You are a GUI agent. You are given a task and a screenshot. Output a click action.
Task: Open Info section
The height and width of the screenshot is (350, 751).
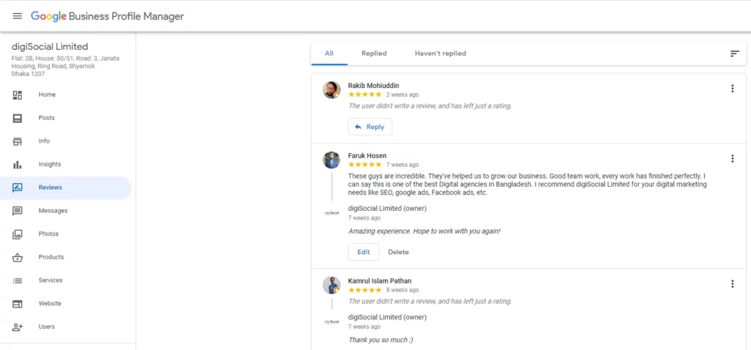click(44, 141)
